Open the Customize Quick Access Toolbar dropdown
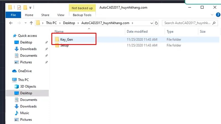 (x=30, y=7)
